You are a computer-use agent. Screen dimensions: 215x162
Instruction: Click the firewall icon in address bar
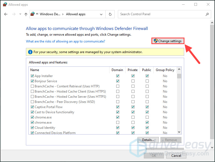[x=33, y=14]
